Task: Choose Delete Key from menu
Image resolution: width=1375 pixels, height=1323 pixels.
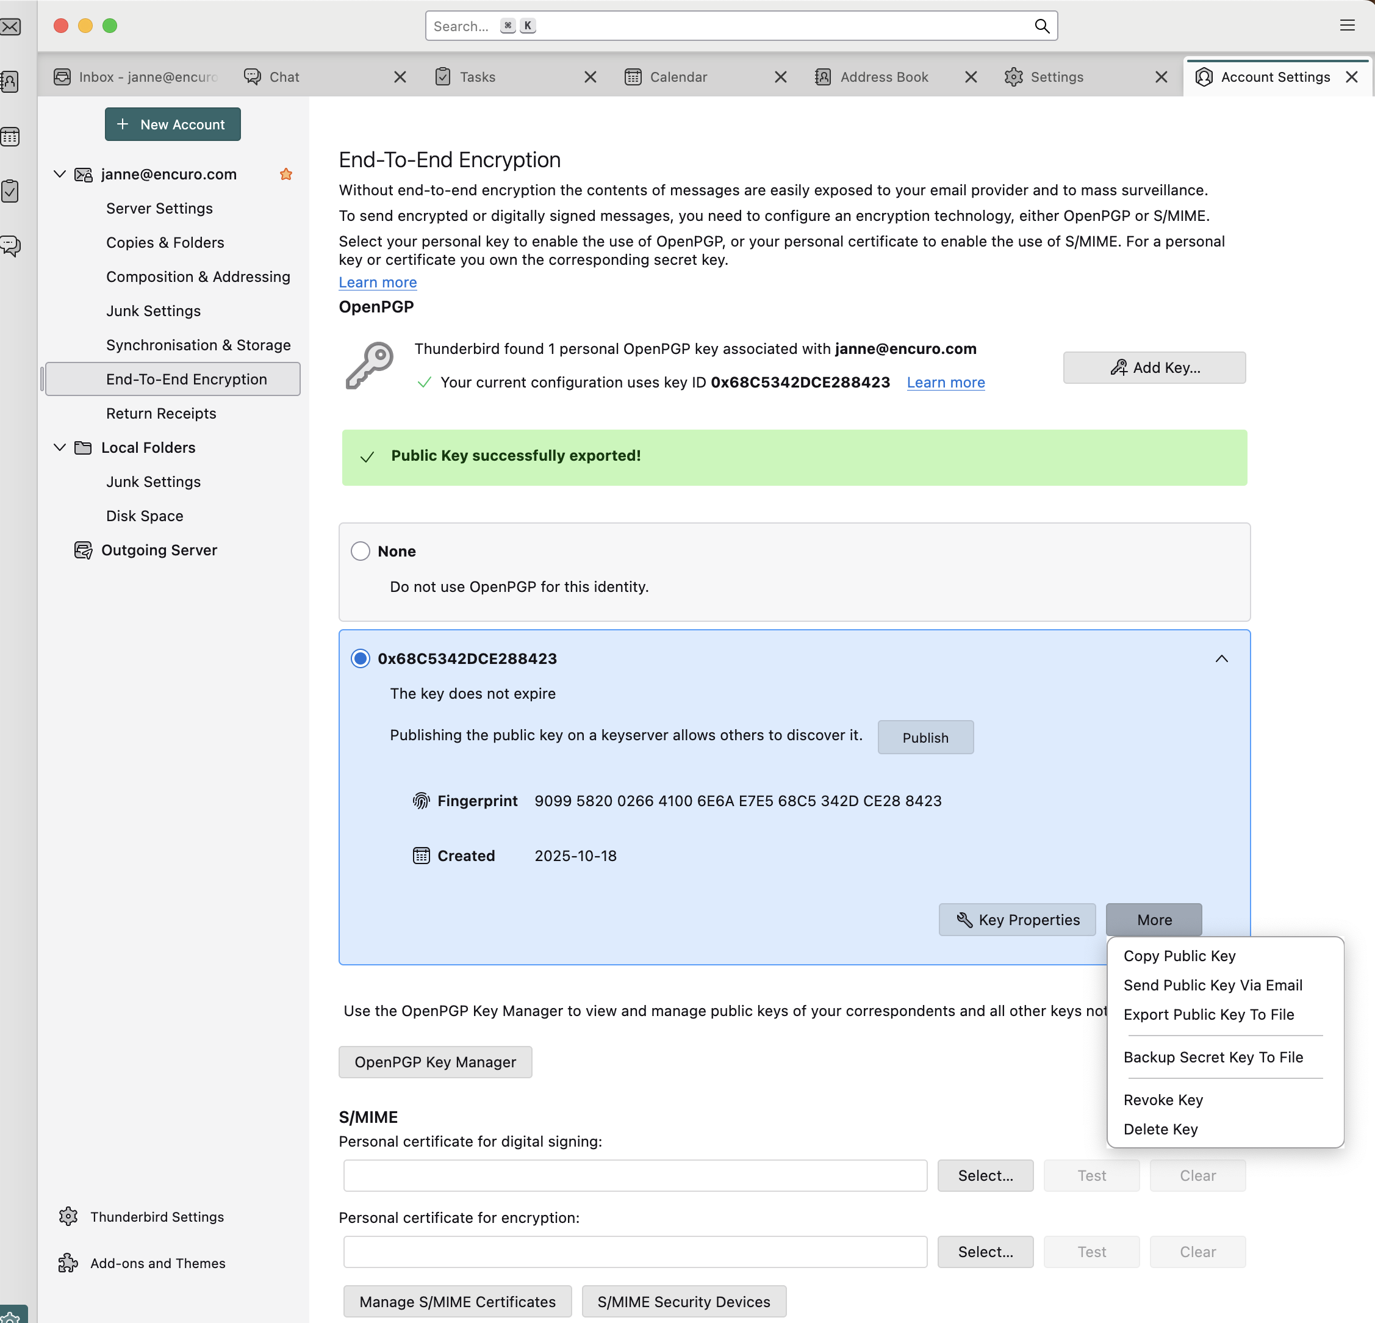Action: (x=1225, y=1130)
